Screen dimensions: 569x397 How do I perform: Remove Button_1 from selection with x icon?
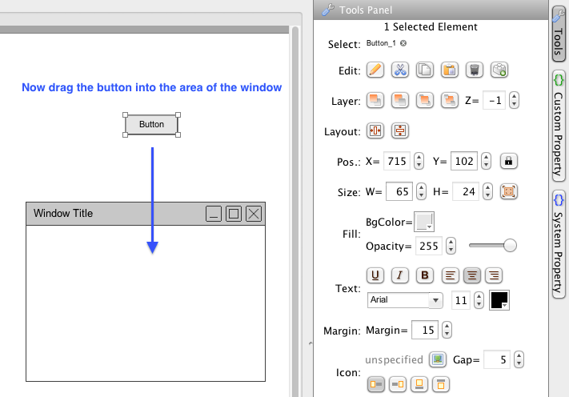404,43
